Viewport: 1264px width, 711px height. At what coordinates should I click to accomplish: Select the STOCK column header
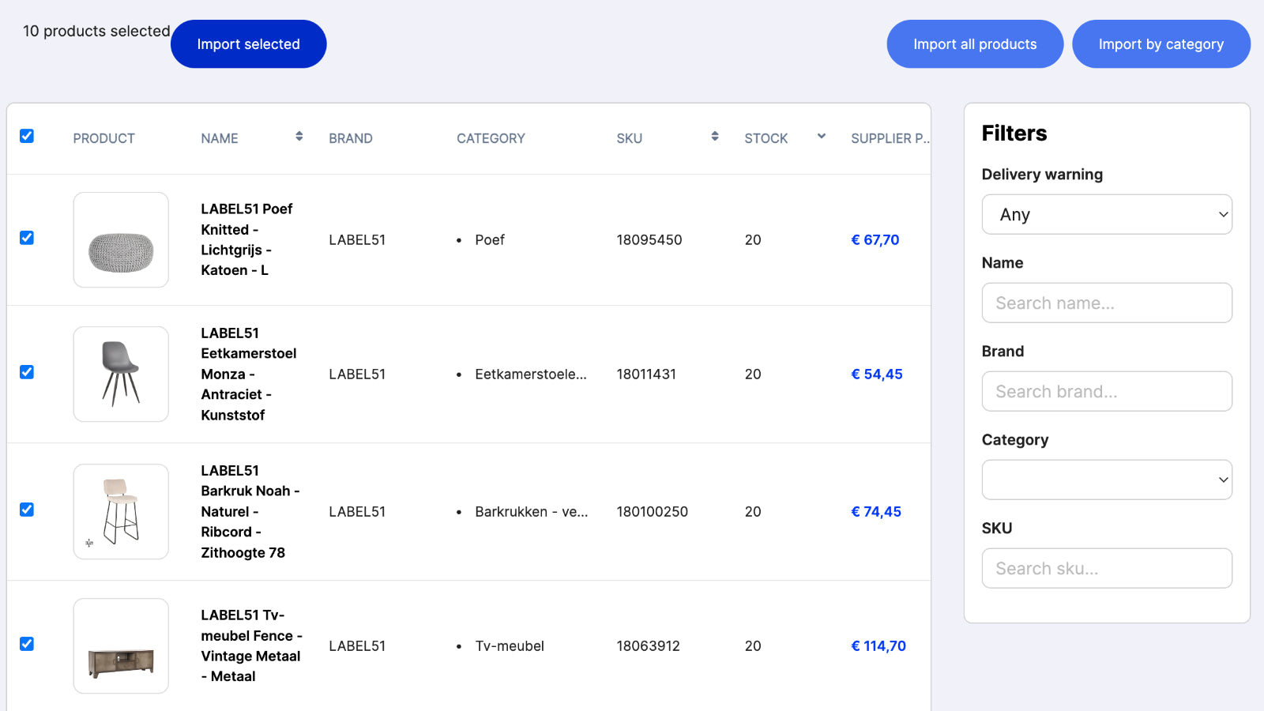click(766, 138)
